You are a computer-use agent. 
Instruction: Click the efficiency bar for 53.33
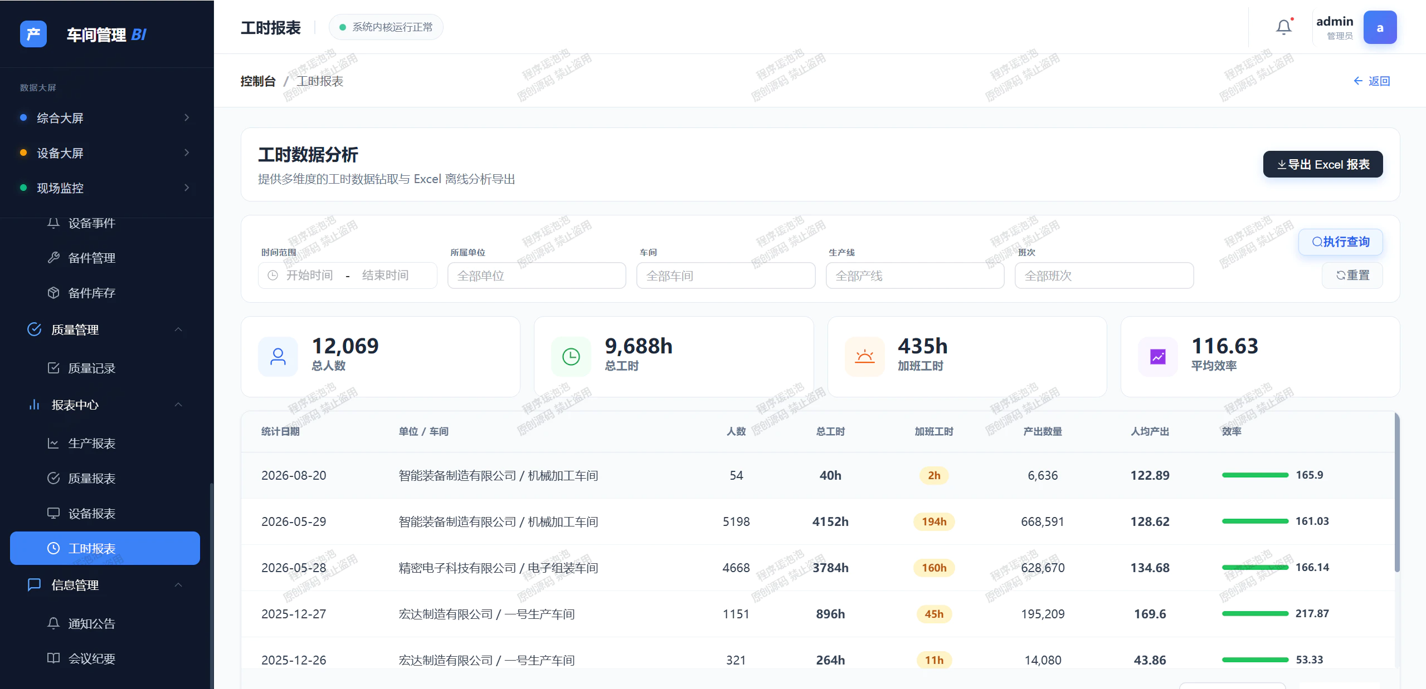point(1255,660)
